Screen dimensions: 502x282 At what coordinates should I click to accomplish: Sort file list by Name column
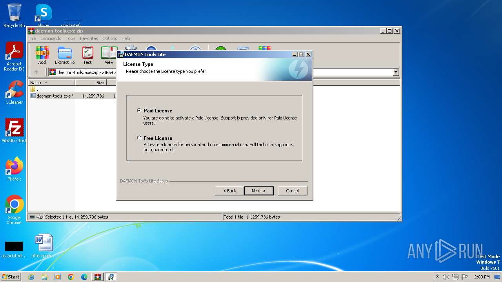(51, 83)
